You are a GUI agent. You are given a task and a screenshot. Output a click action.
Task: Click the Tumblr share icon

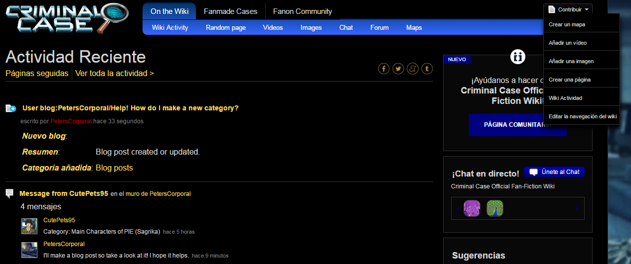[x=427, y=69]
